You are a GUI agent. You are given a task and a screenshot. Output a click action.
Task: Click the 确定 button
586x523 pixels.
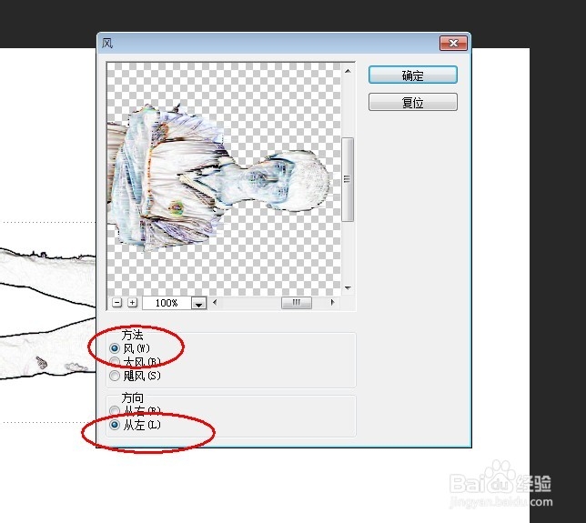click(412, 75)
